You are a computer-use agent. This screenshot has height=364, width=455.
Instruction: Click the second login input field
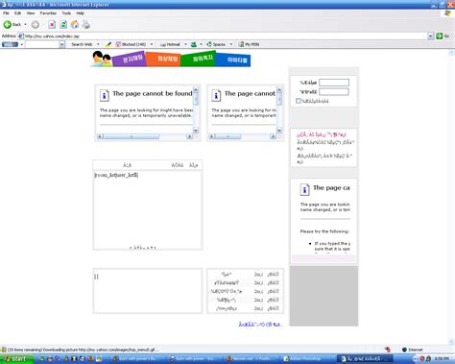click(334, 92)
